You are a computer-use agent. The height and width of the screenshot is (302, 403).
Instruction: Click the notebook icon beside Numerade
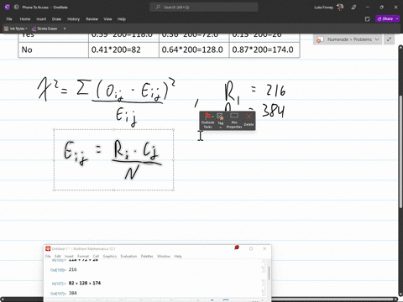[x=320, y=39]
